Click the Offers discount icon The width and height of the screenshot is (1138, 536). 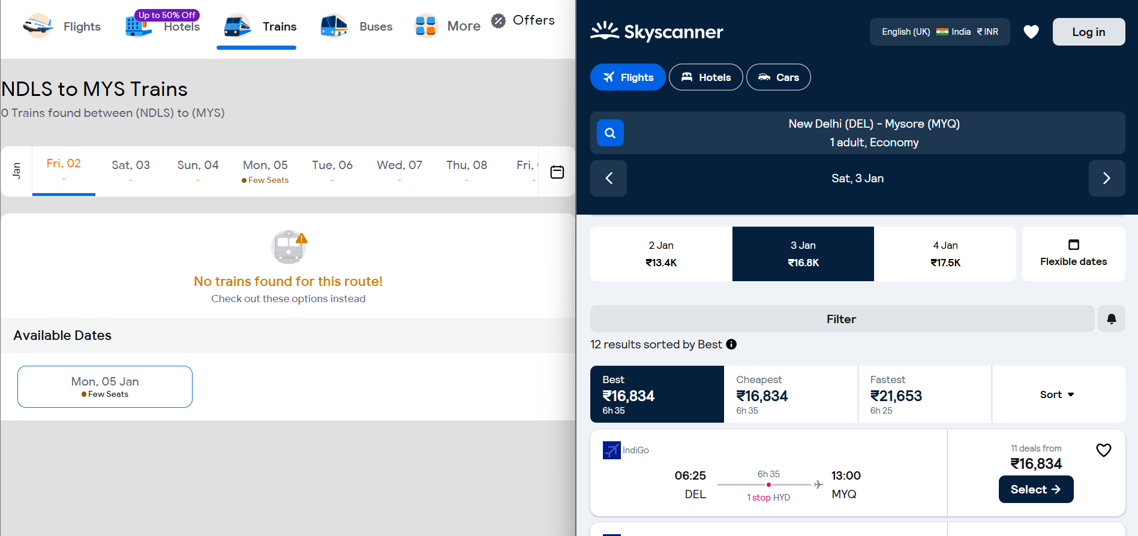499,21
